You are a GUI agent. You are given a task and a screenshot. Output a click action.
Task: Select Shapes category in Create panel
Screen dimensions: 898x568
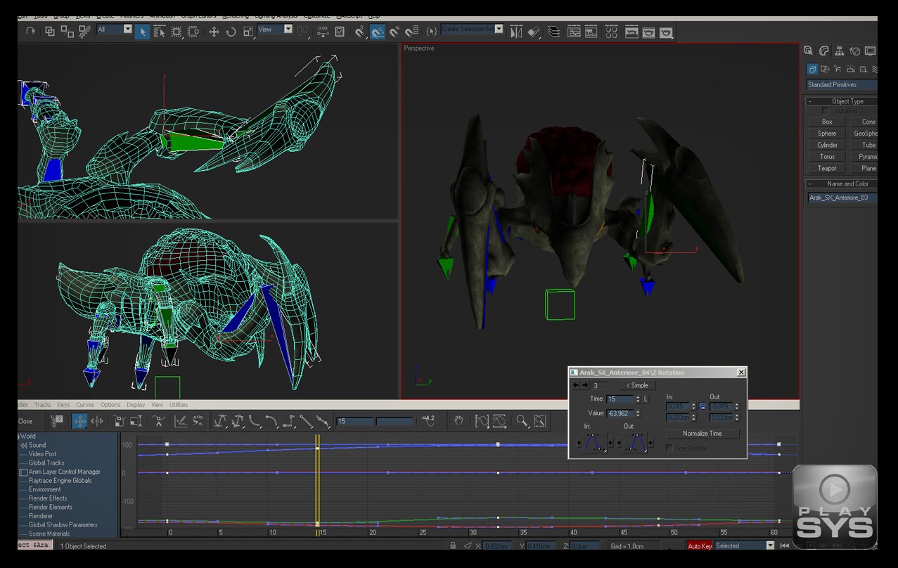point(825,69)
